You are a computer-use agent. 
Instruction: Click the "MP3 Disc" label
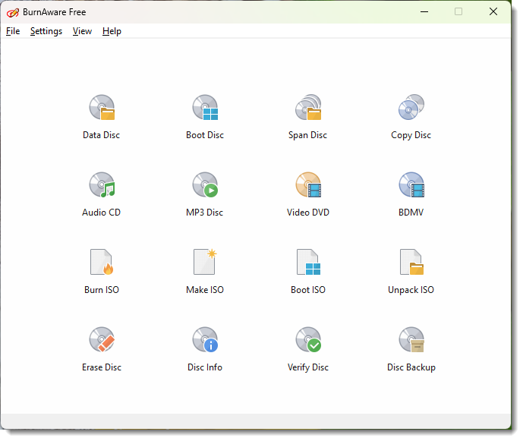[205, 213]
